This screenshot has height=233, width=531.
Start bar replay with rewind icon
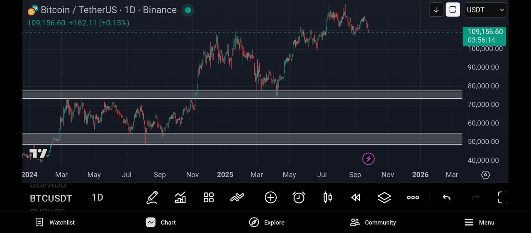coord(356,198)
